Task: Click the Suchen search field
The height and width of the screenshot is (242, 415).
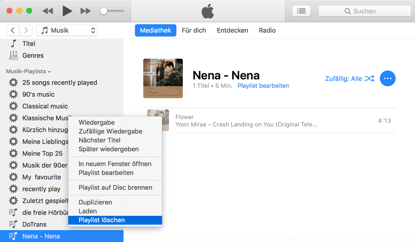Action: (x=364, y=11)
